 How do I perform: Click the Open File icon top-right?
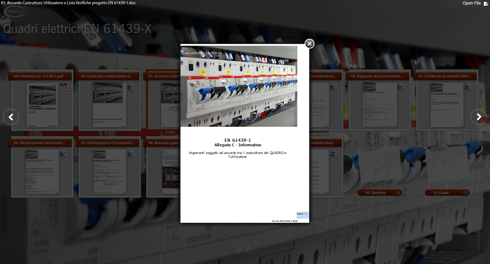[486, 3]
